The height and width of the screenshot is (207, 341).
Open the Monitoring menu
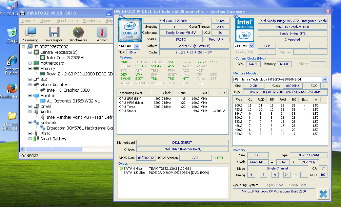click(x=91, y=21)
